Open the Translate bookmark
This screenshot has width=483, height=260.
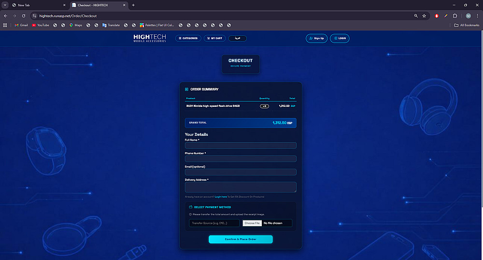point(111,25)
